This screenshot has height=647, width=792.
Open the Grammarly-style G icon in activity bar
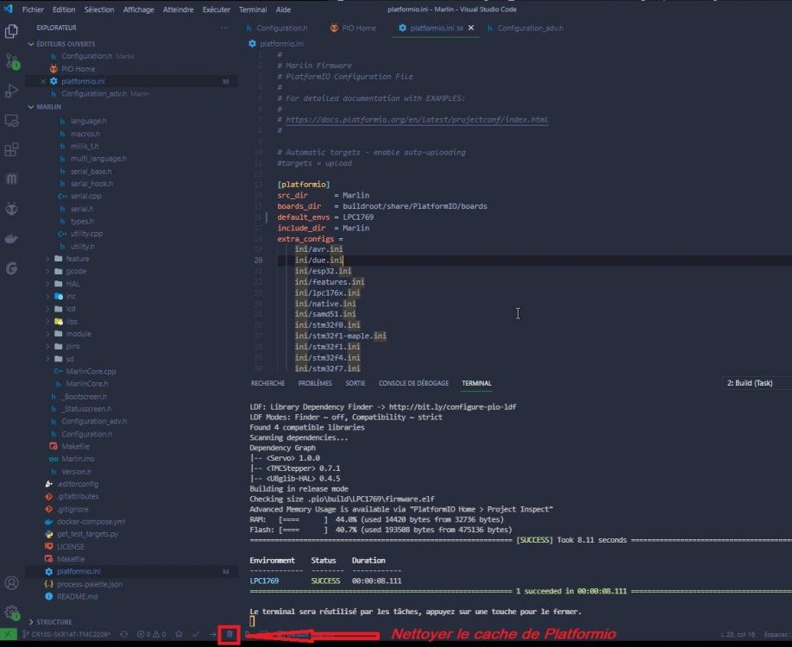[11, 268]
